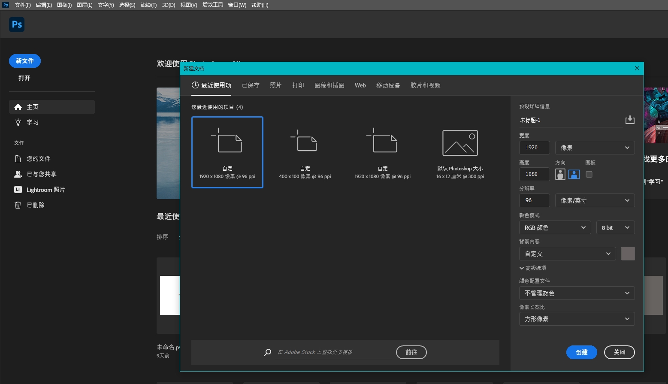Enable the artboard checkbox
668x384 pixels.
589,174
